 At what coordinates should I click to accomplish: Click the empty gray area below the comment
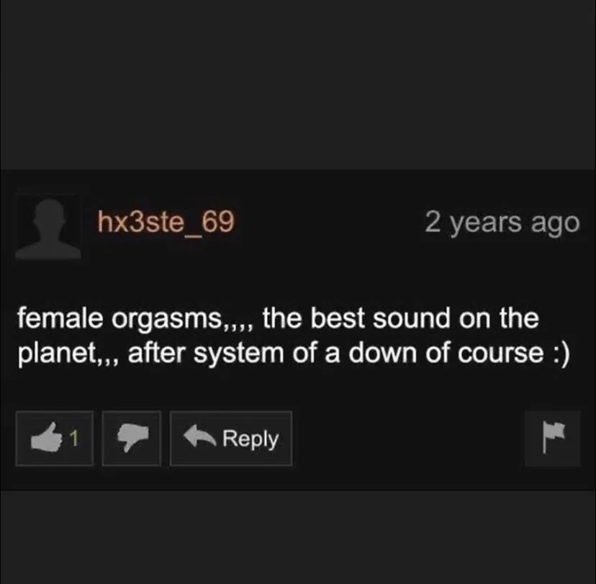(298, 537)
